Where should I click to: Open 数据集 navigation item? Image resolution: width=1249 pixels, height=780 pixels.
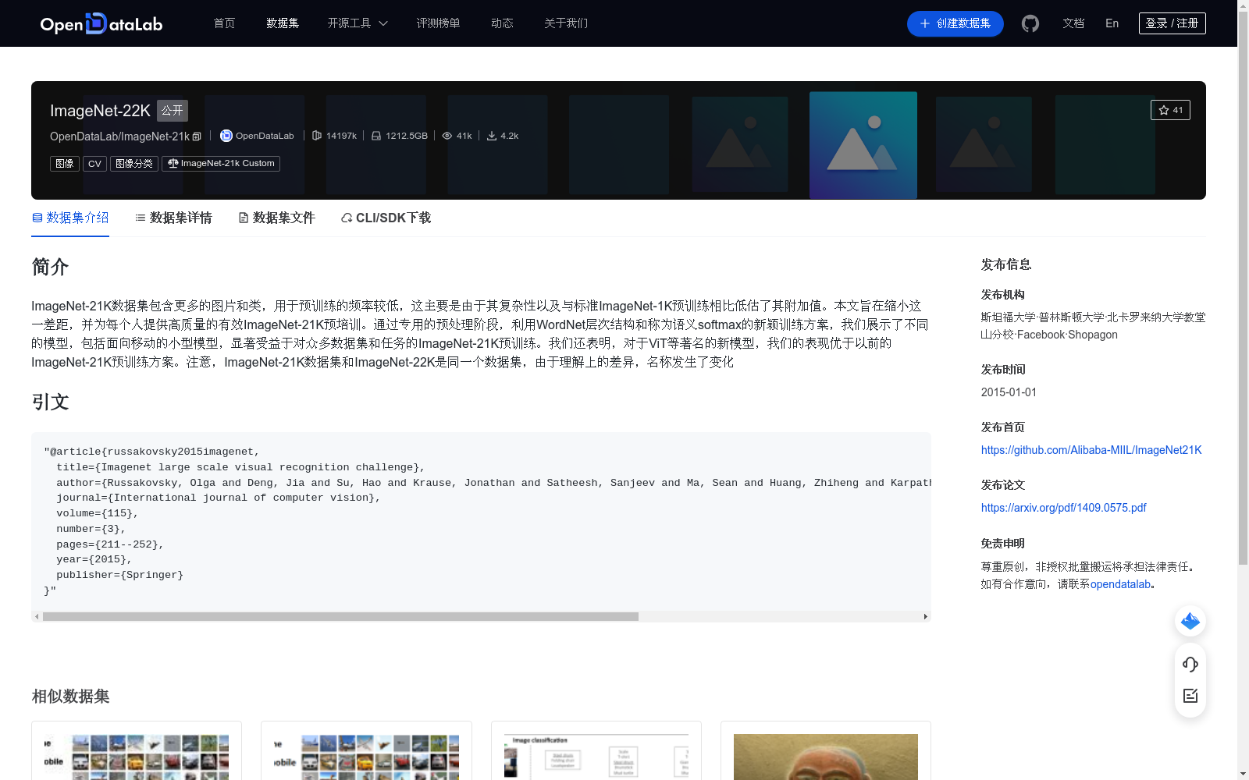click(x=283, y=23)
